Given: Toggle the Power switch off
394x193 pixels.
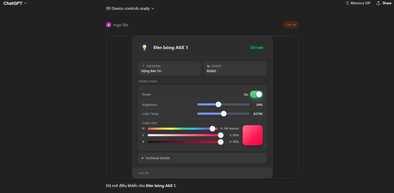Looking at the screenshot, I should (256, 94).
